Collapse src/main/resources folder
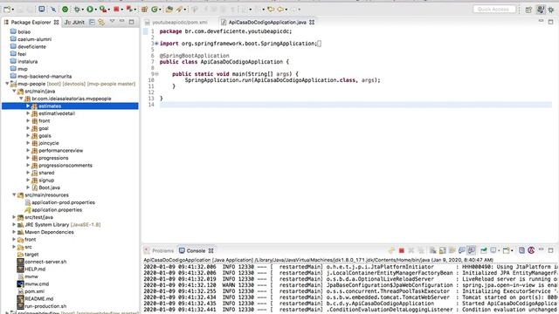 pos(14,195)
